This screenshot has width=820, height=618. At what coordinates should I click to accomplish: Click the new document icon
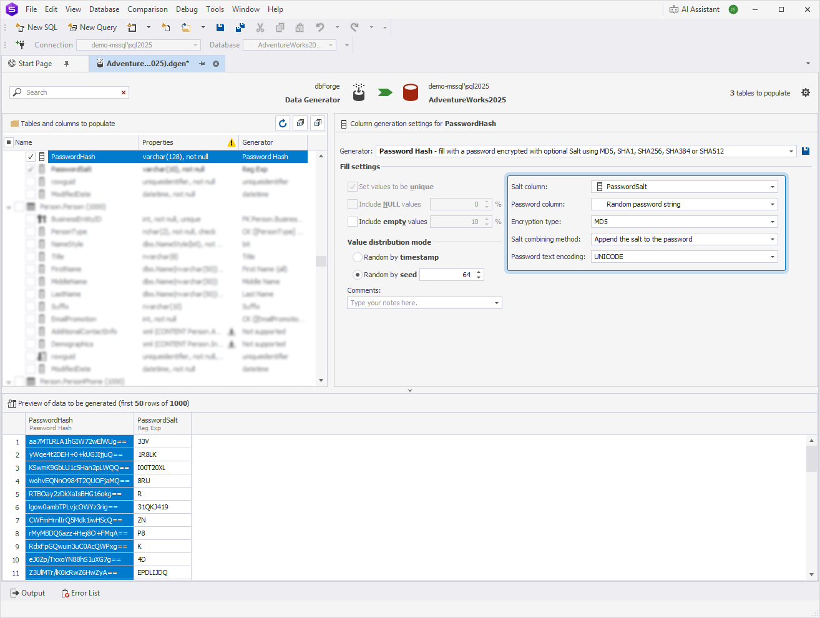click(x=132, y=27)
